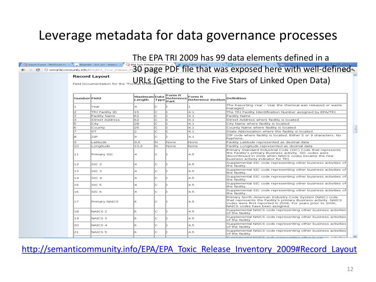Viewport: 376px width, 282px height.
Task: Click the NAICS 5 field cell
Action: 112,232
